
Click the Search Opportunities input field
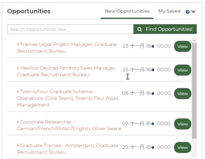70,29
